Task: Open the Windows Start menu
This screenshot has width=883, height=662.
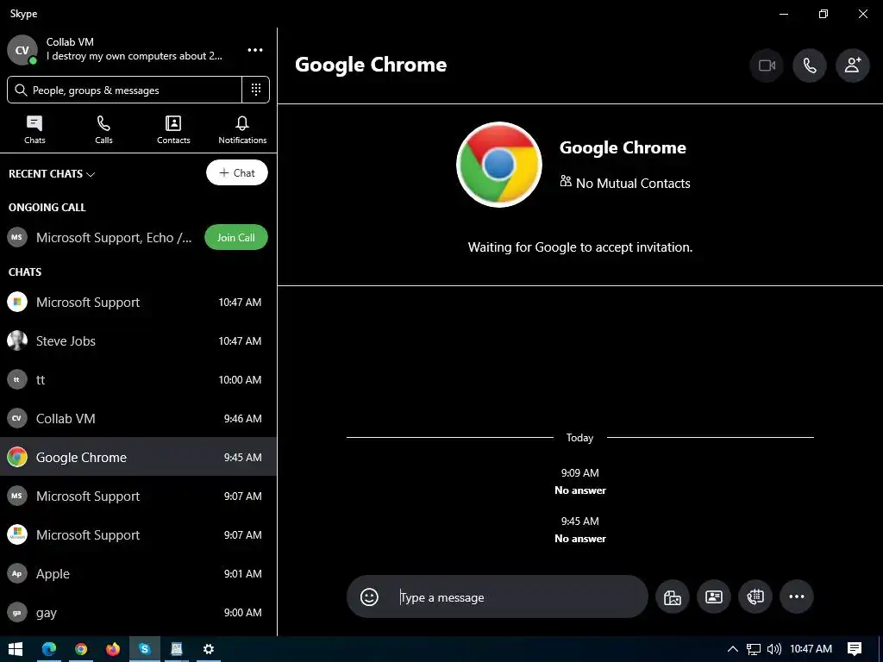Action: coord(16,649)
